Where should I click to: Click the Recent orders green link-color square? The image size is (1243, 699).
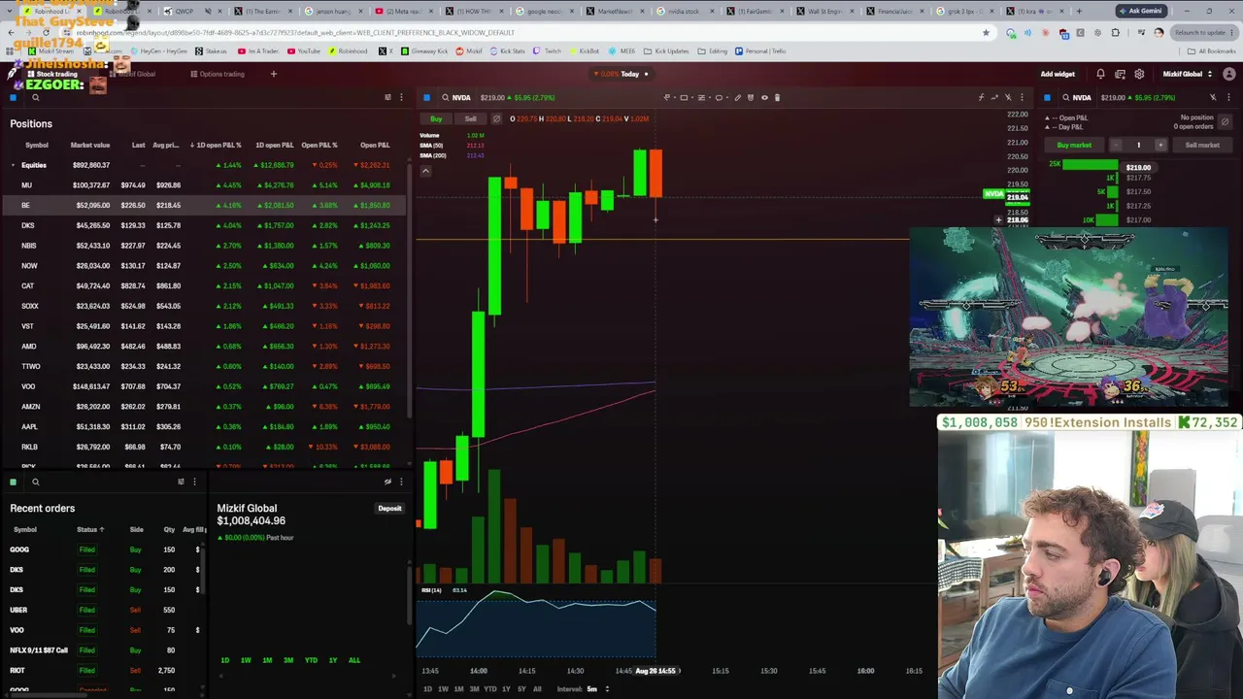(x=14, y=482)
